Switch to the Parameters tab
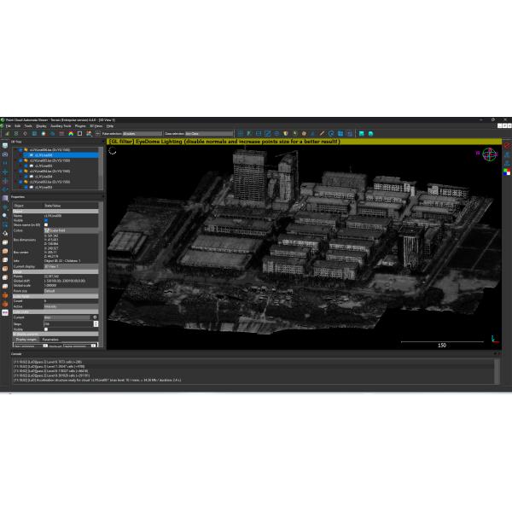512x512 pixels. click(50, 339)
